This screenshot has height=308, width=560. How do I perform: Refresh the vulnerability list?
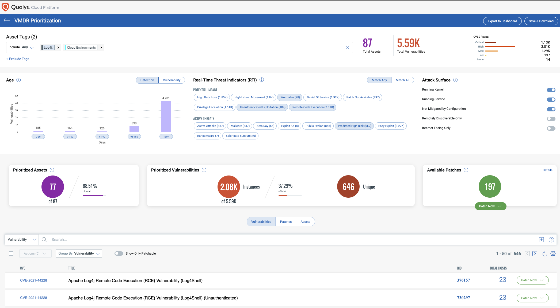[544, 254]
